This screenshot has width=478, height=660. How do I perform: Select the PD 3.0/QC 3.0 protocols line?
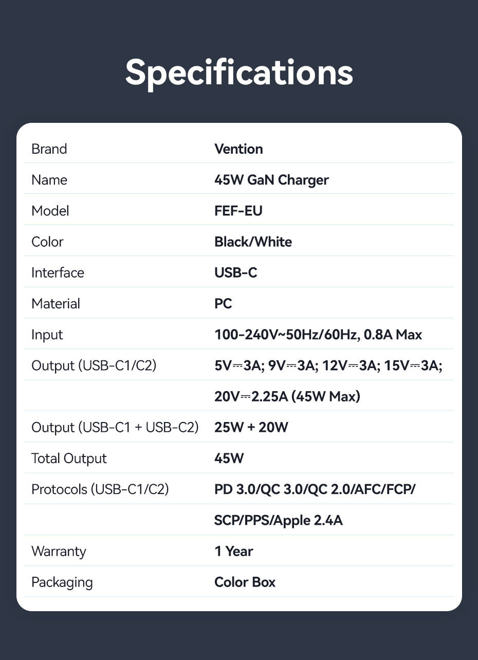pyautogui.click(x=315, y=489)
